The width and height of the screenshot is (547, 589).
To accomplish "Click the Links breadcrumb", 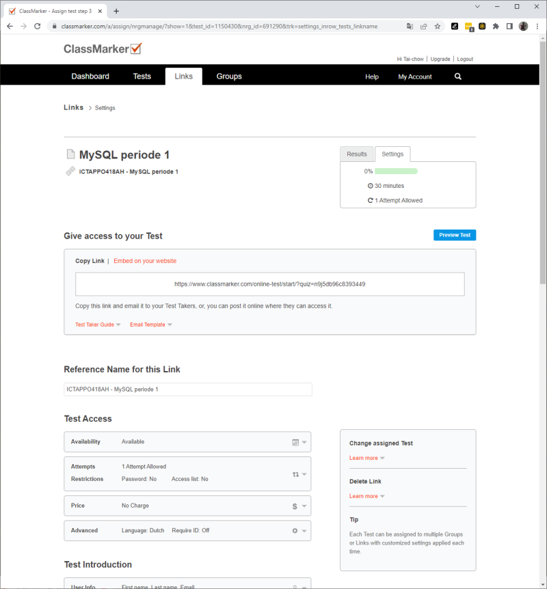I will coord(73,107).
